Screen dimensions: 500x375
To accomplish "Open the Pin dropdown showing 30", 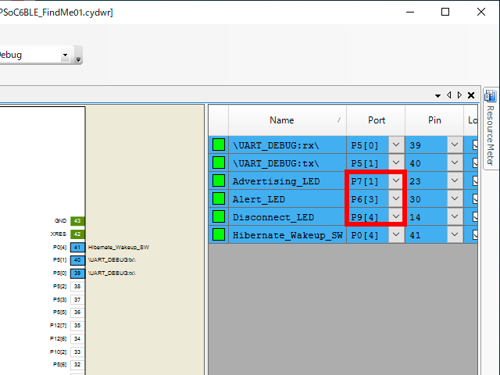I will tap(455, 198).
